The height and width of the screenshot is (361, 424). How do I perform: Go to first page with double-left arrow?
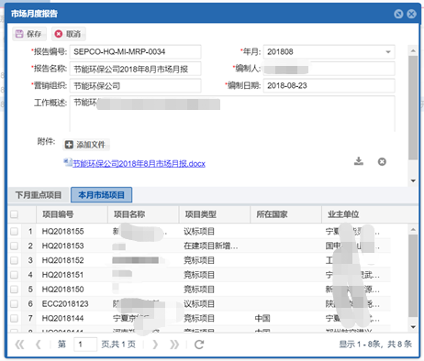pos(19,345)
